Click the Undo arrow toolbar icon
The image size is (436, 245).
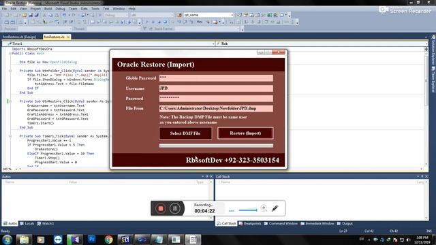(x=64, y=15)
